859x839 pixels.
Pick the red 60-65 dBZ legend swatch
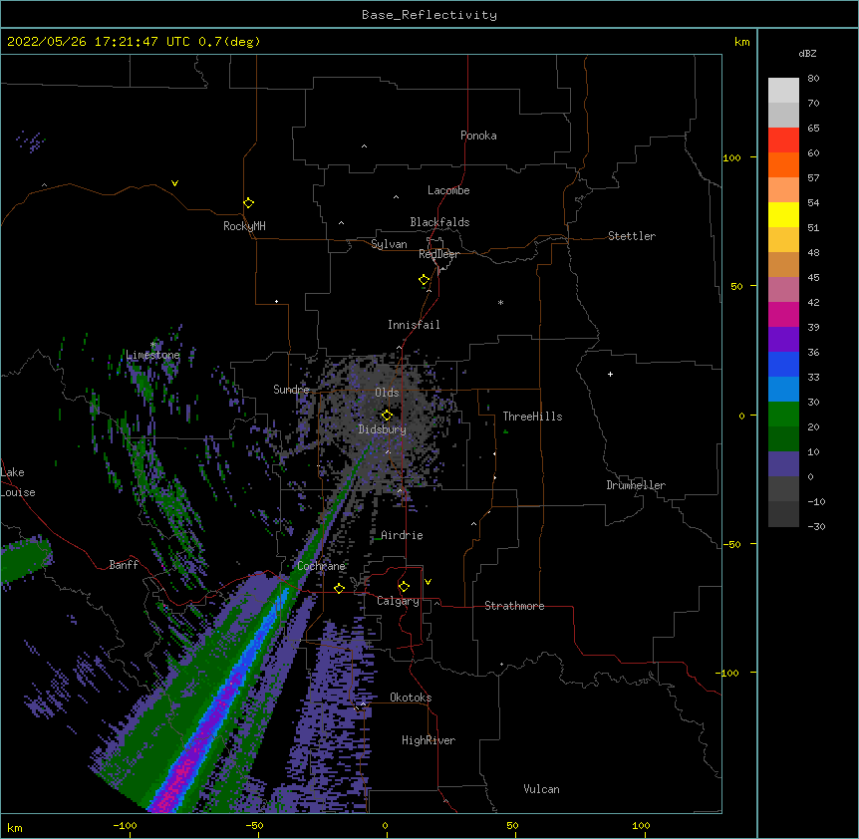click(x=783, y=140)
